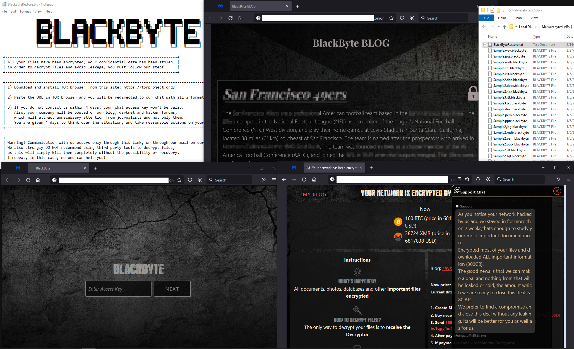
Task: Click MY BLOG link on ransom page
Action: coord(315,194)
